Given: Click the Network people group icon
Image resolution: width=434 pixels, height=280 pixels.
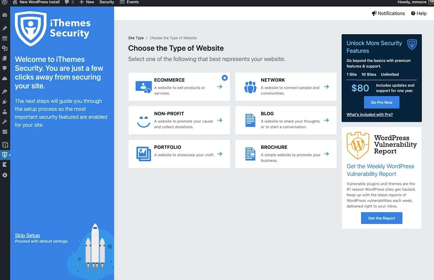Looking at the screenshot, I should [250, 87].
